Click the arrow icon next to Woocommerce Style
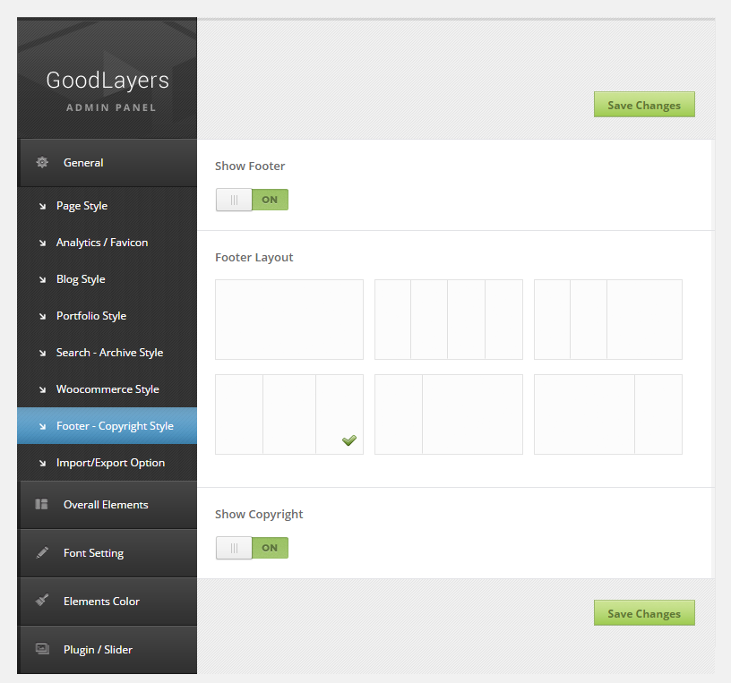The image size is (731, 683). click(42, 389)
